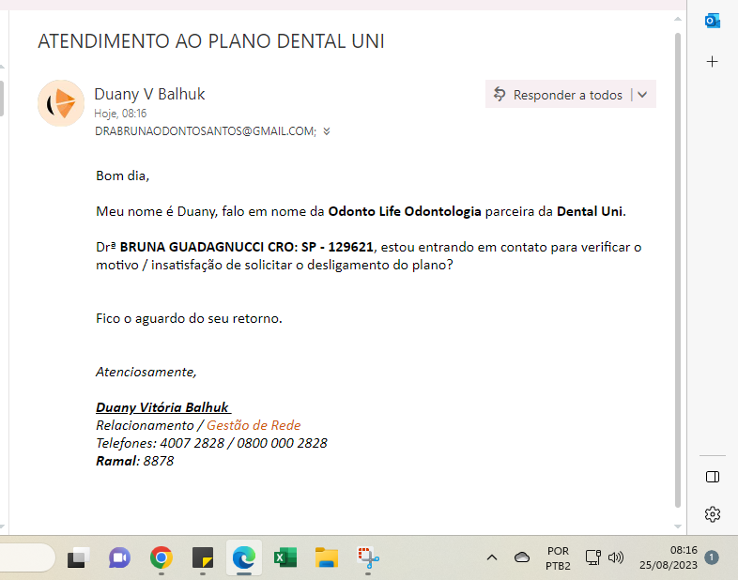Click bold text BRUNA GUADAGNUCCI CRO: SP - 129621
This screenshot has width=738, height=580.
tap(247, 247)
